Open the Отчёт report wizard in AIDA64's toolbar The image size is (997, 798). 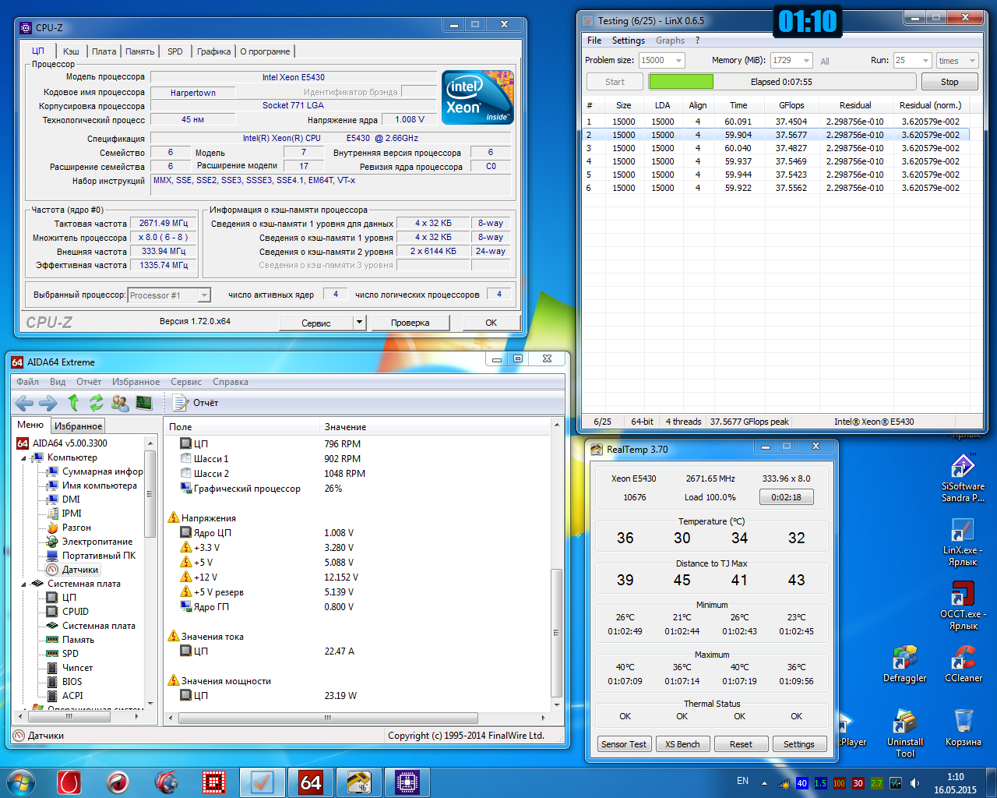tap(196, 403)
